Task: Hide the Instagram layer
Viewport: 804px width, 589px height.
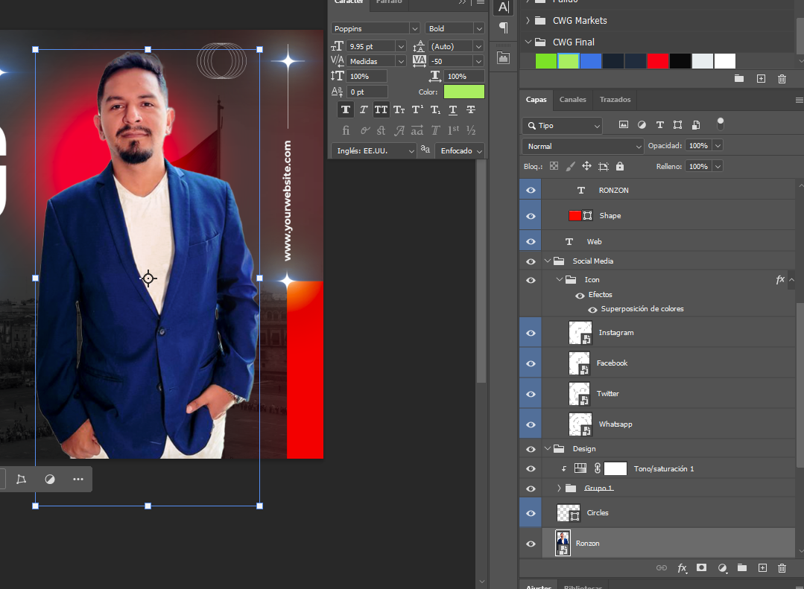Action: (x=531, y=333)
